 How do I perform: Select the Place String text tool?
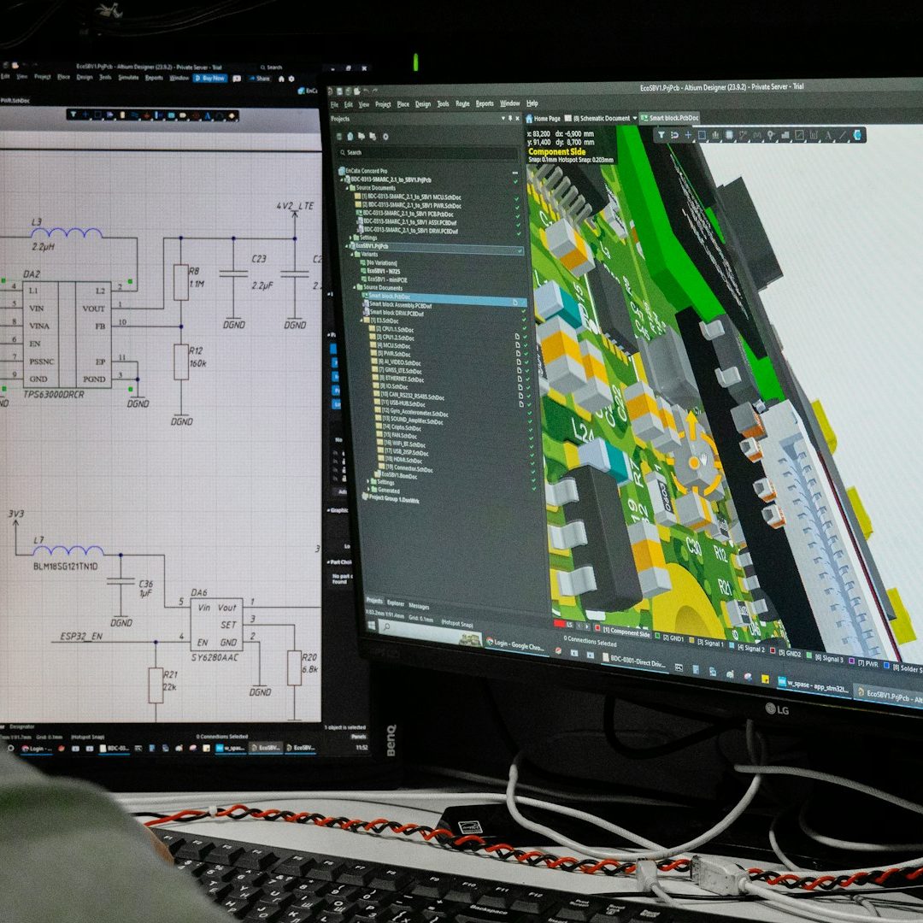(x=827, y=135)
